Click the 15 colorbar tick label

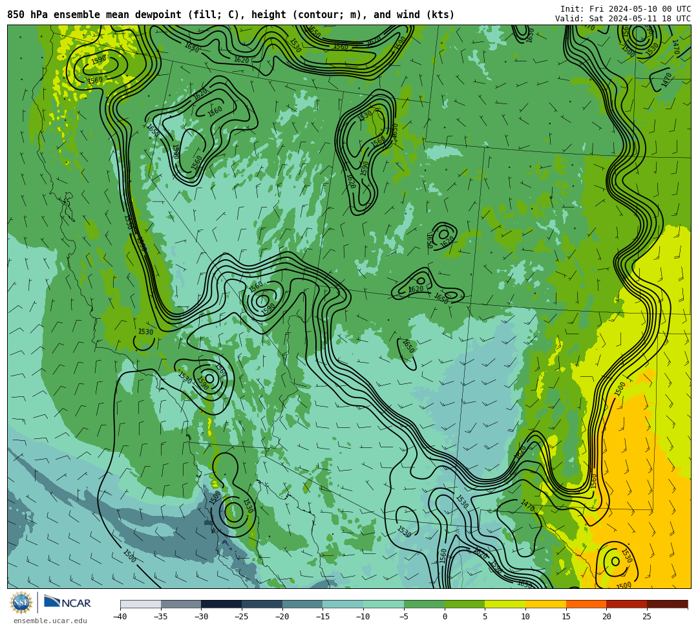pyautogui.click(x=566, y=617)
